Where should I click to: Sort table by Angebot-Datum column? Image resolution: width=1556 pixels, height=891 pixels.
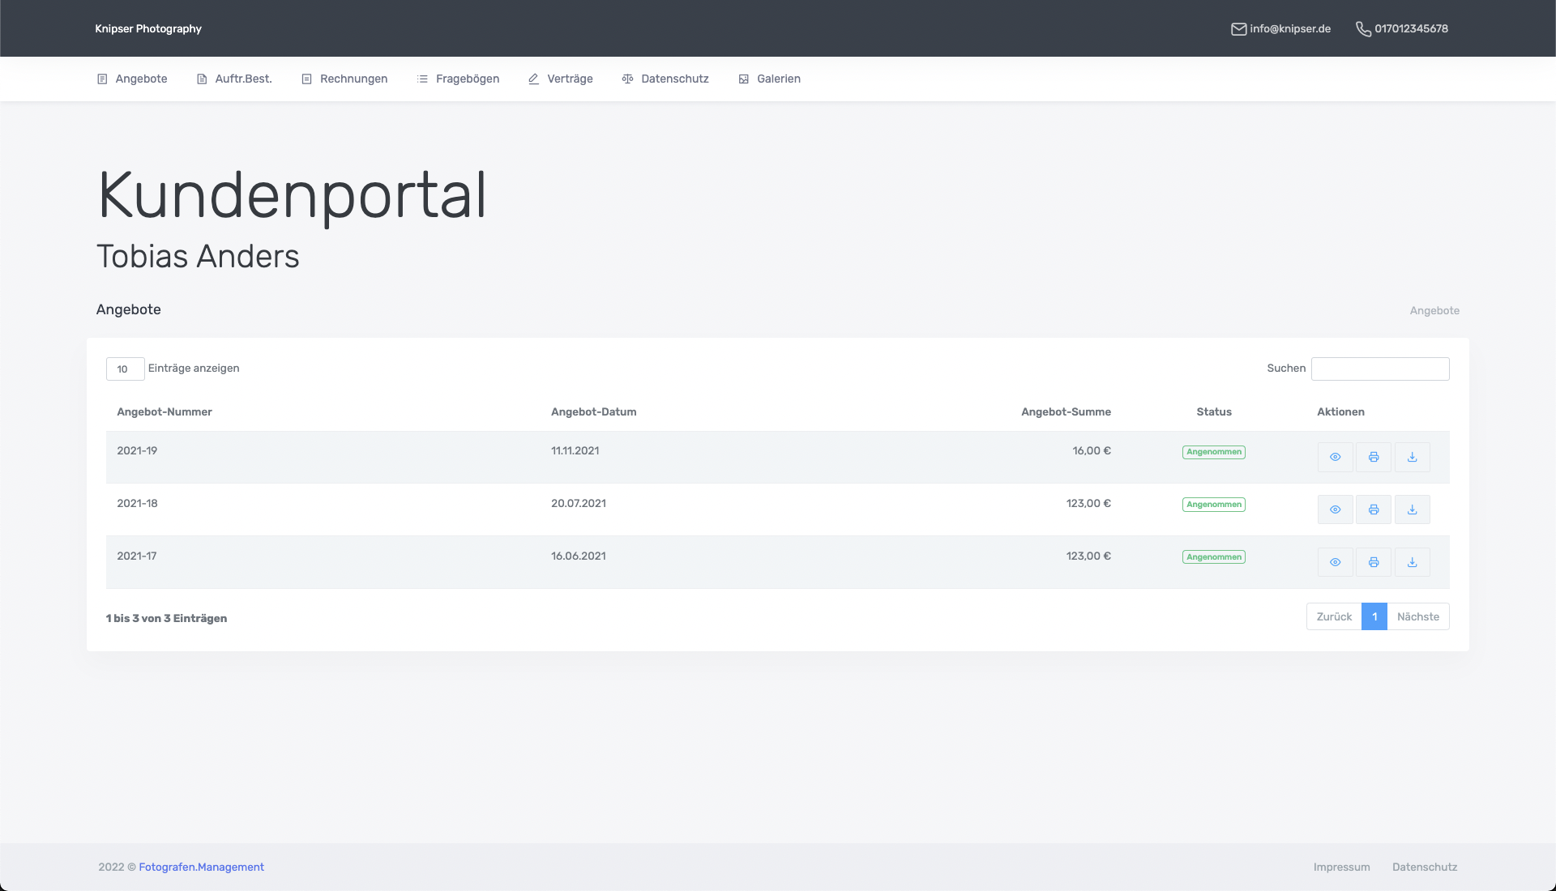[593, 411]
